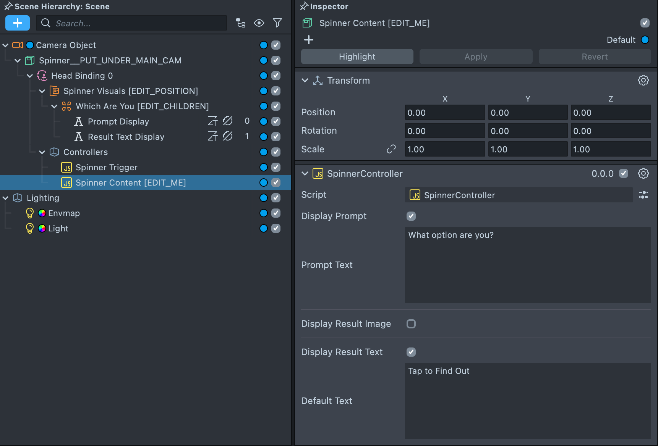Click the hierarchy Search field

point(138,23)
